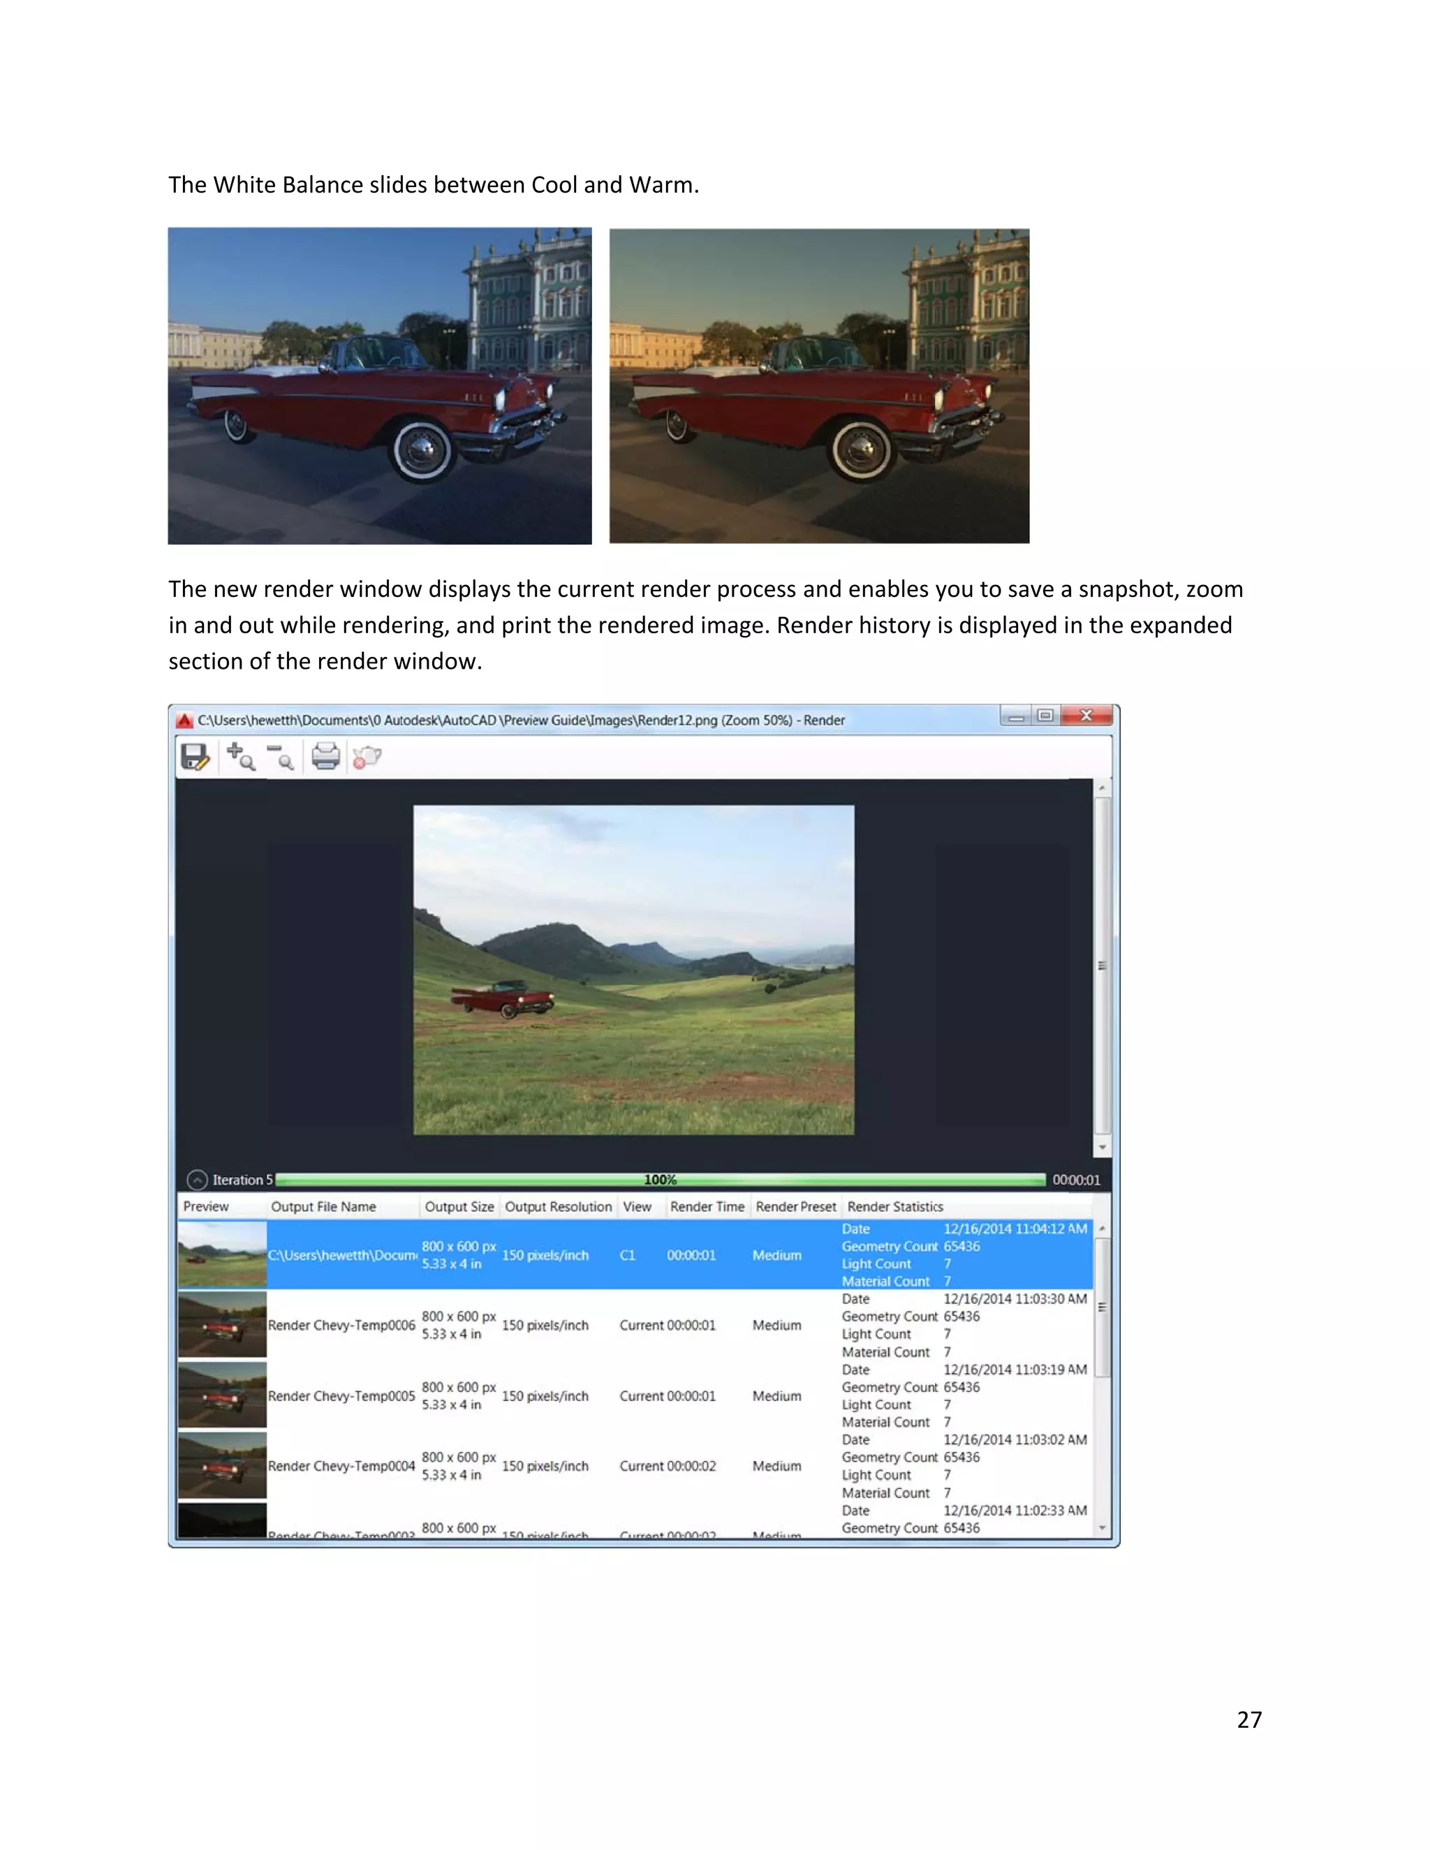The width and height of the screenshot is (1430, 1850).
Task: Sort by Output File Name column header
Action: pos(323,1206)
